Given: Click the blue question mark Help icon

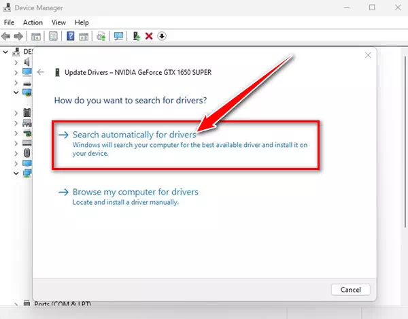Looking at the screenshot, I should point(70,36).
